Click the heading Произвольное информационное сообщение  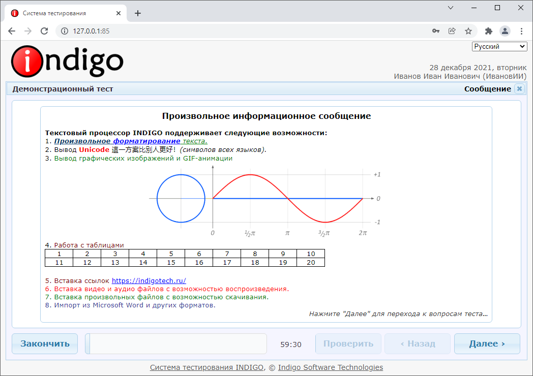pyautogui.click(x=266, y=116)
